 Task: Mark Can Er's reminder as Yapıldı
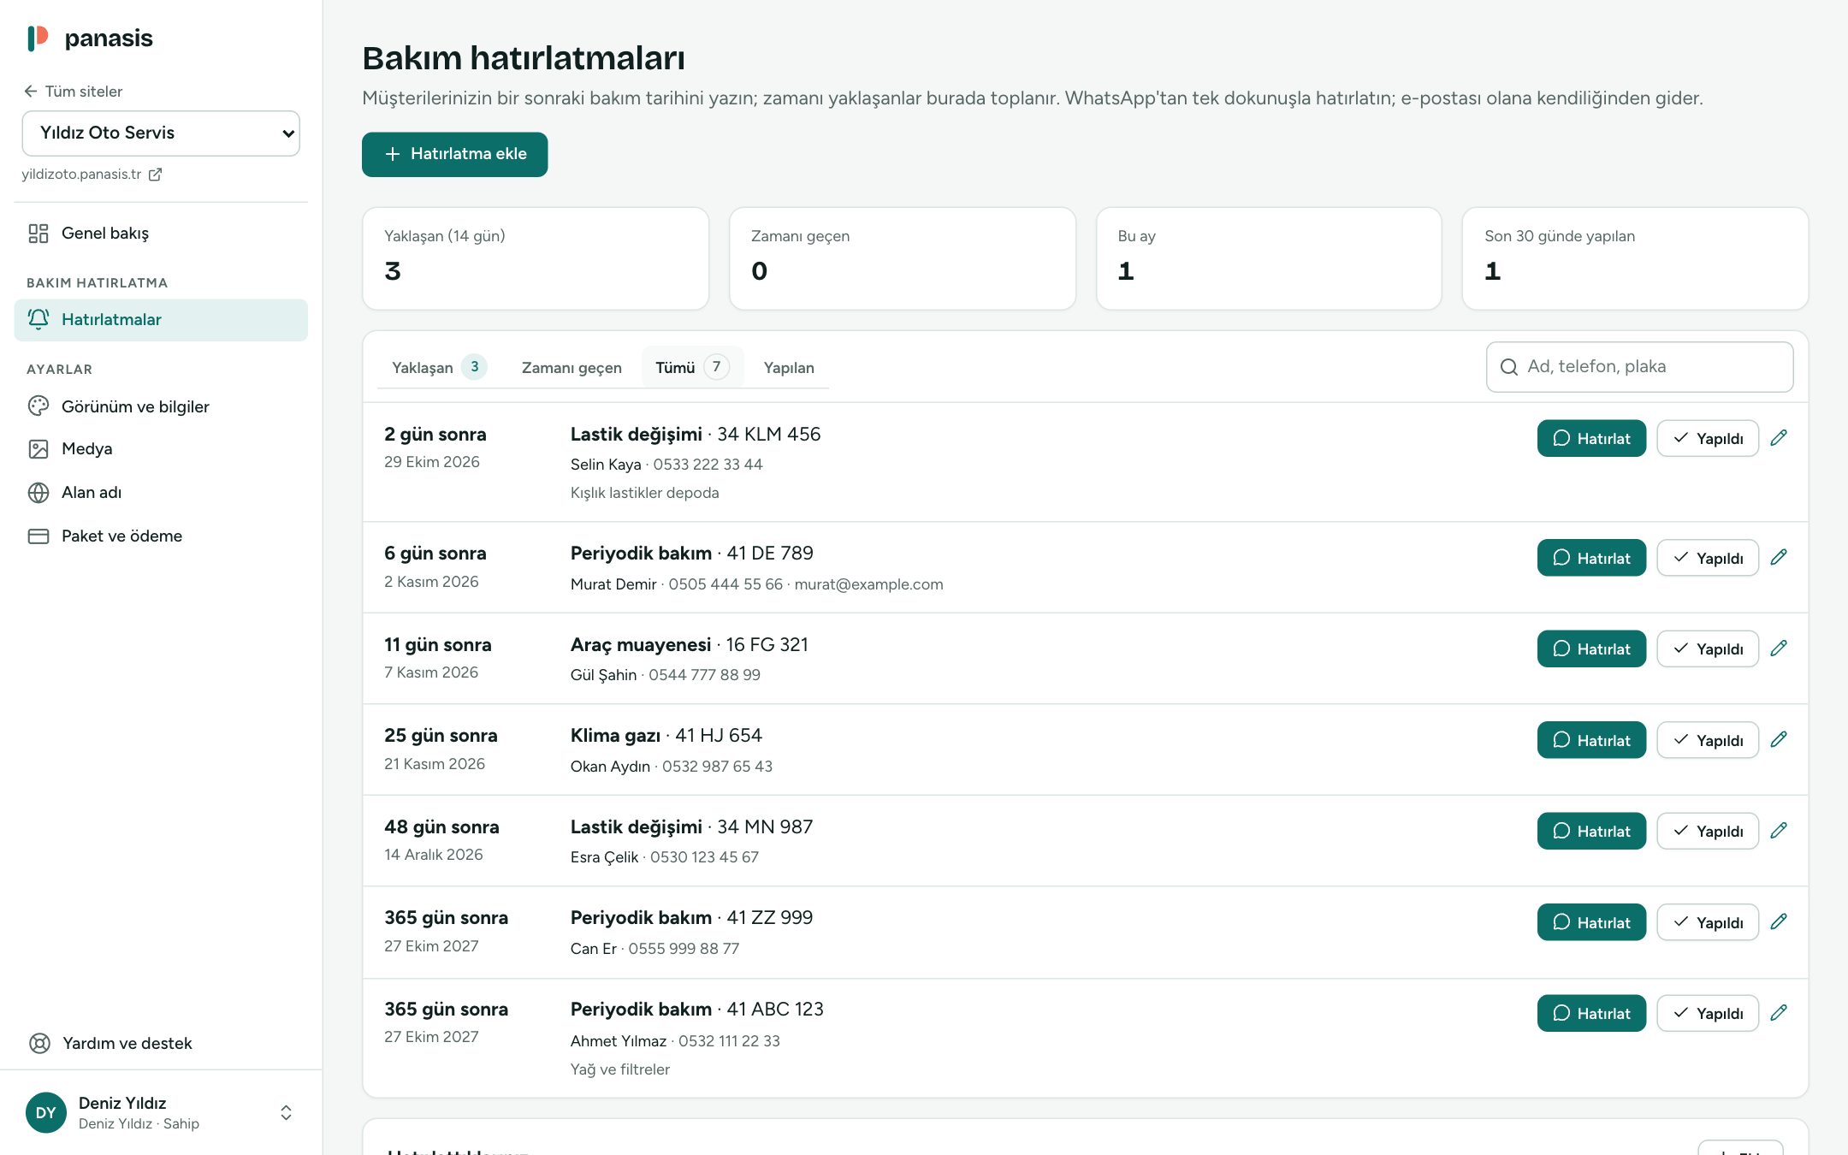pyautogui.click(x=1708, y=922)
